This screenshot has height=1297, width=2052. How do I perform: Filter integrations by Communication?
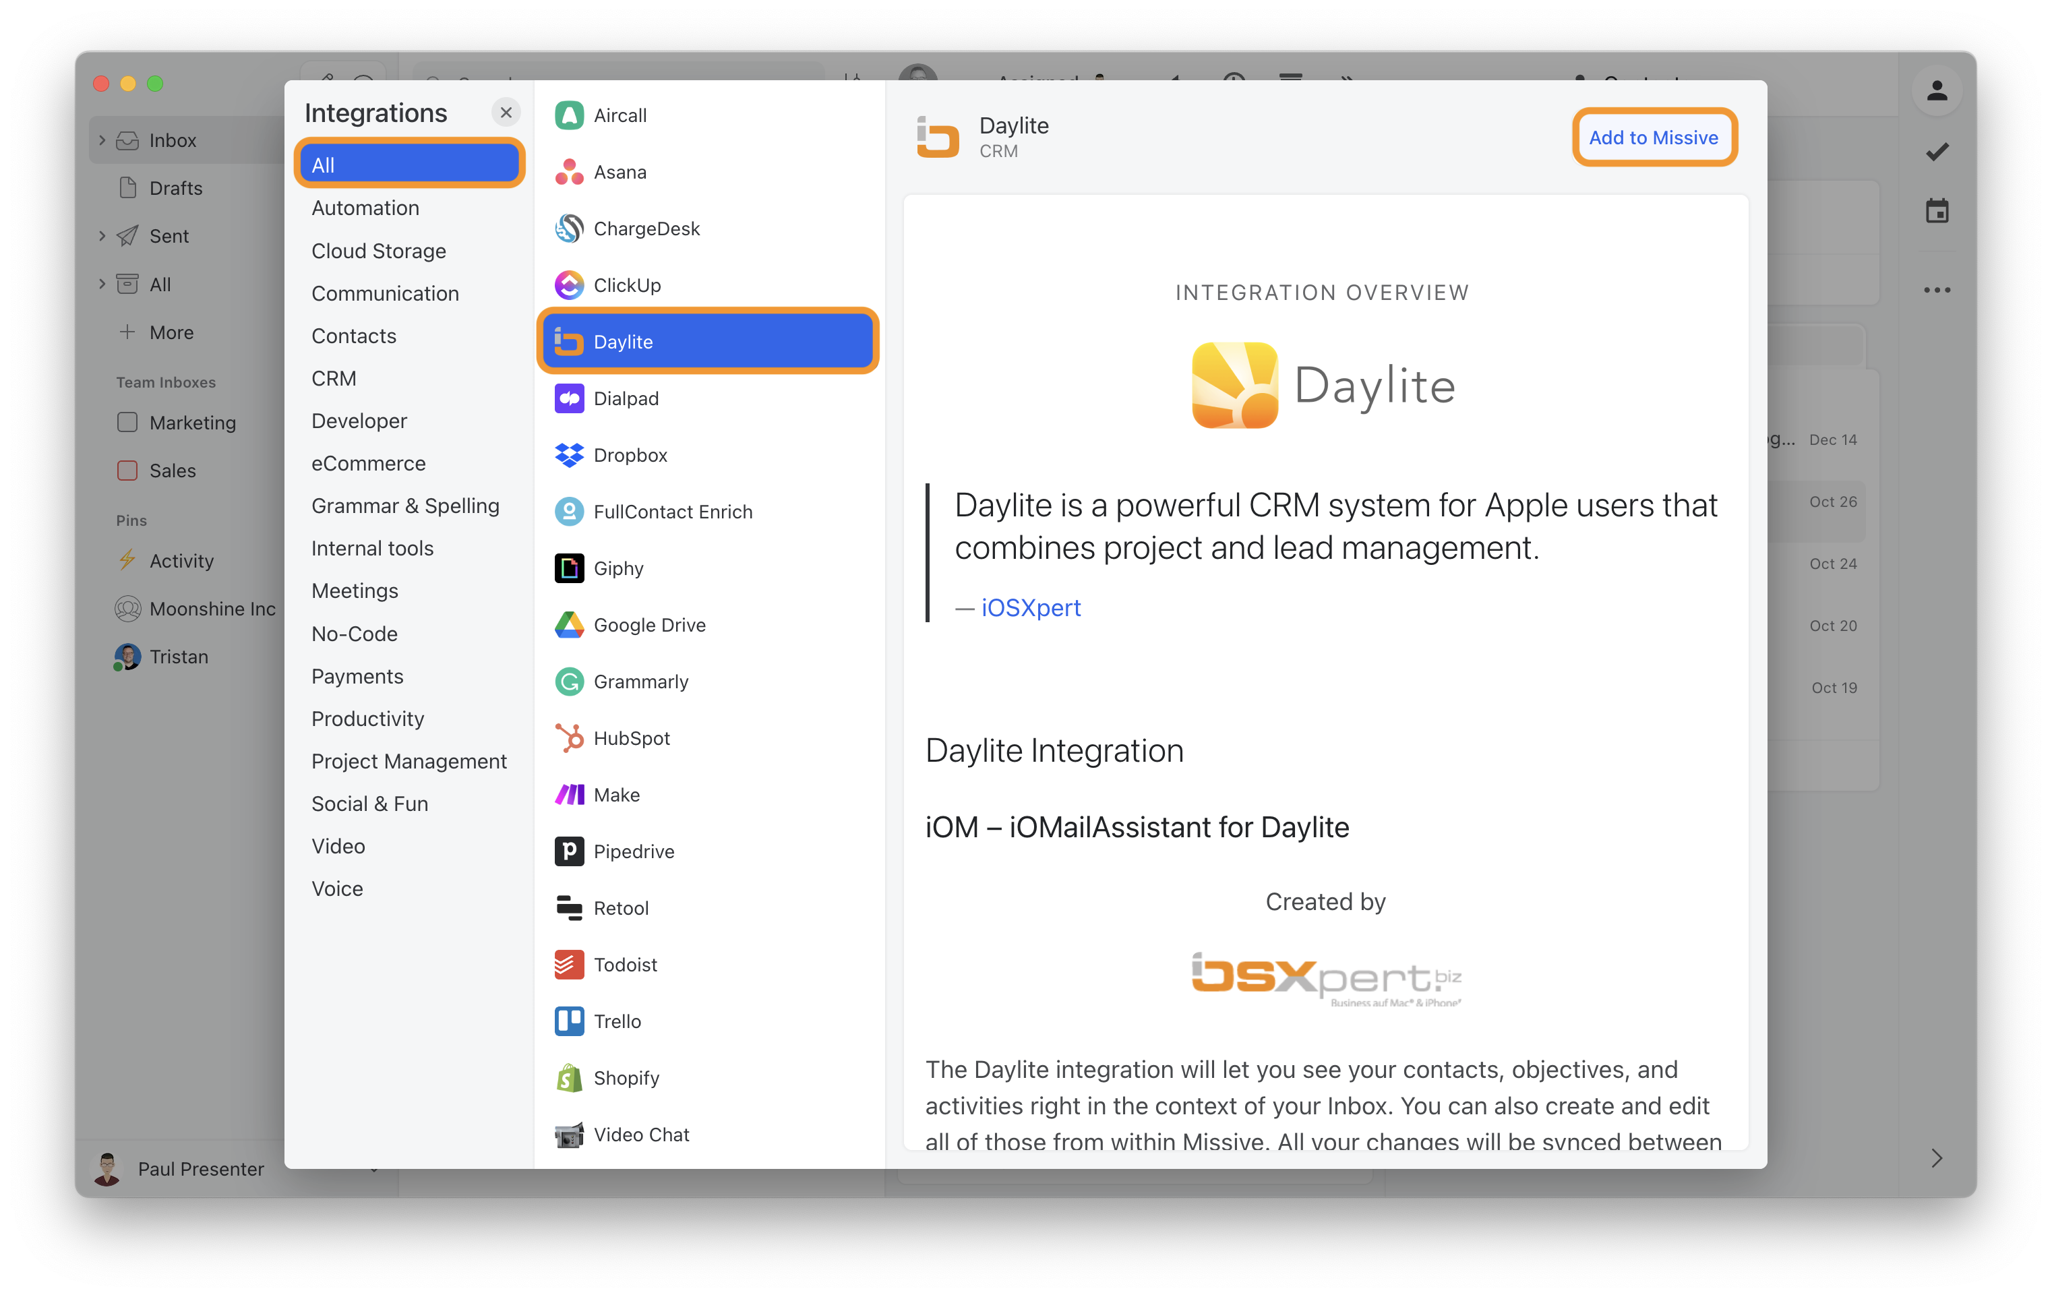tap(409, 293)
